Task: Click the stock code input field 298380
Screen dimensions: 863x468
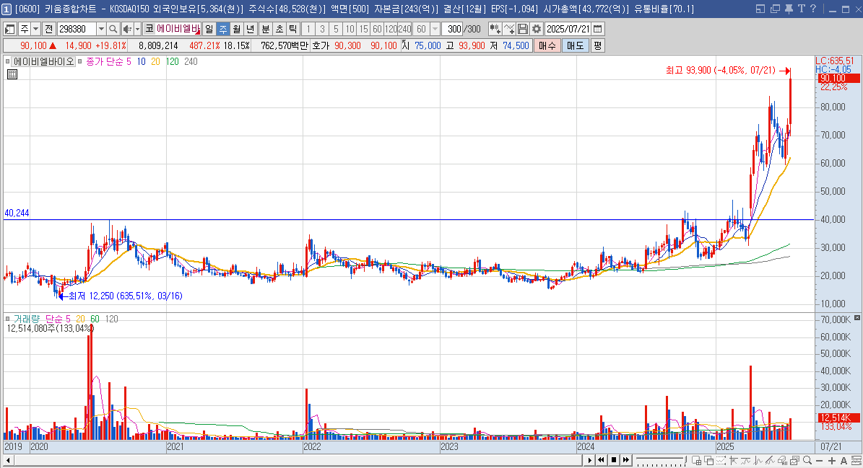Action: coord(77,29)
